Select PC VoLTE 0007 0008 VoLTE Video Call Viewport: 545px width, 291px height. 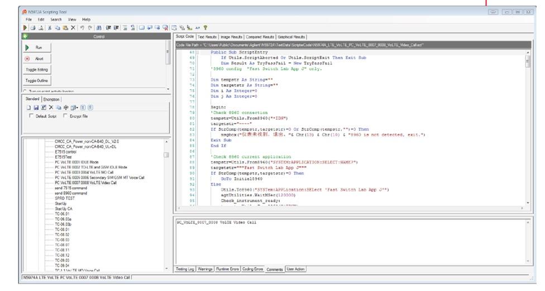point(86,183)
